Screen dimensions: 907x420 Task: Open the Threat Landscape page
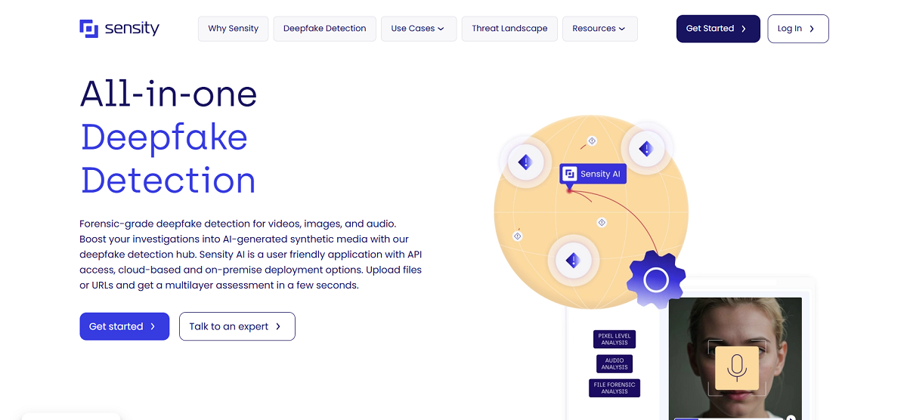(x=509, y=29)
